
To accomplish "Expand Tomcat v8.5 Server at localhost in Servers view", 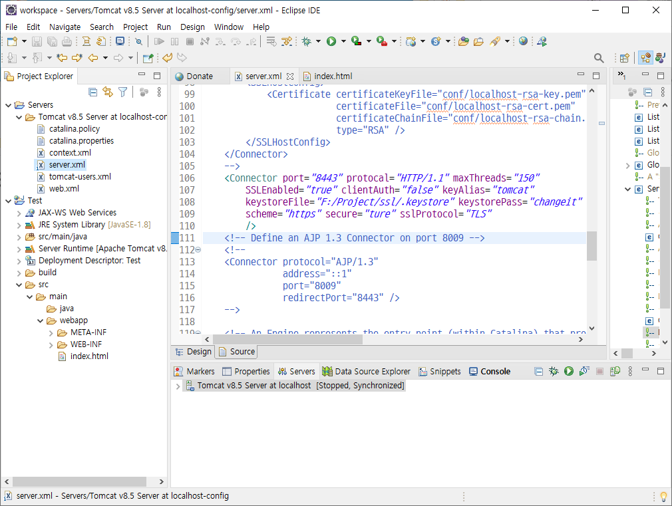I will (x=178, y=386).
